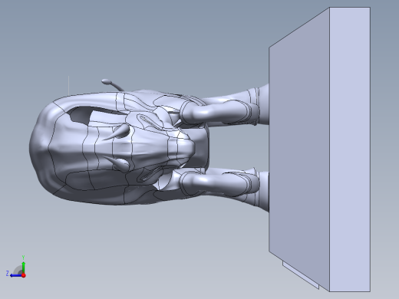Select the lower horn on the rhino head
Screen dimensions: 399x299
coord(118,163)
